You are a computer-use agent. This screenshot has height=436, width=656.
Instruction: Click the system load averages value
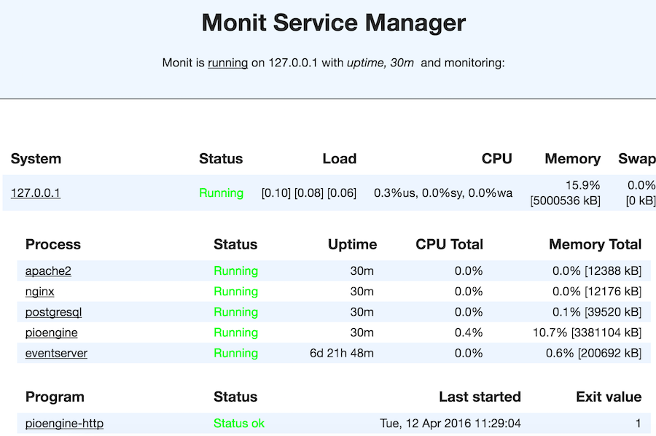(x=308, y=193)
